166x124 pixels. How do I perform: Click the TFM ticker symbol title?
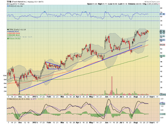[9, 2]
